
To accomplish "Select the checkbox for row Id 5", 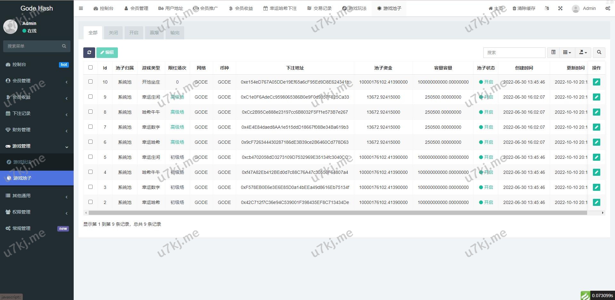I will click(91, 157).
